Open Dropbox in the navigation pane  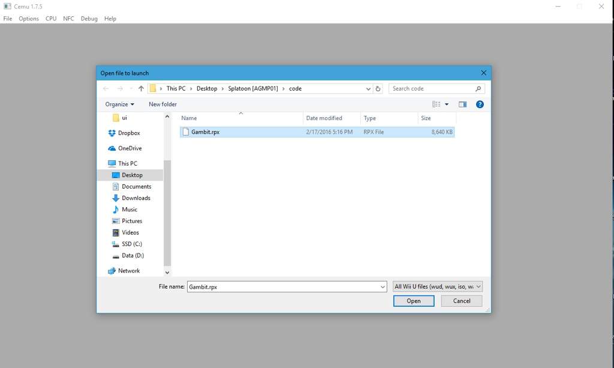[x=129, y=133]
